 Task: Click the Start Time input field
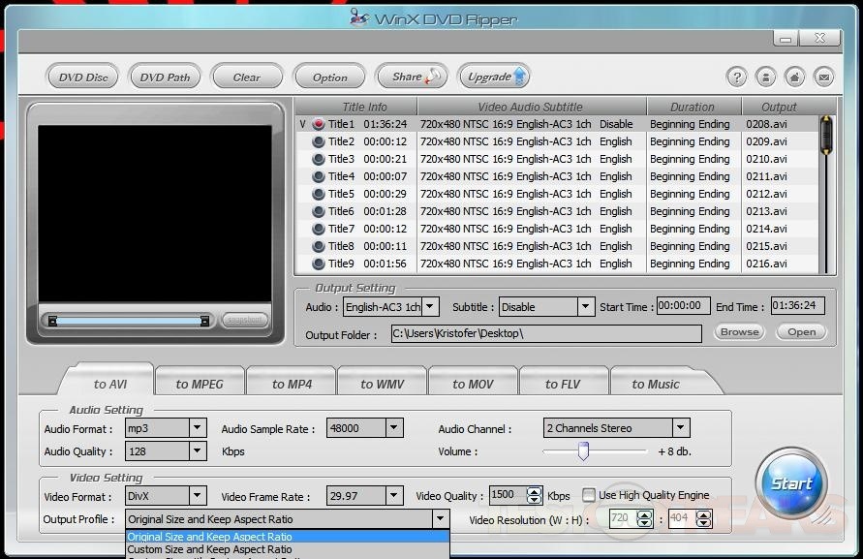pyautogui.click(x=683, y=306)
